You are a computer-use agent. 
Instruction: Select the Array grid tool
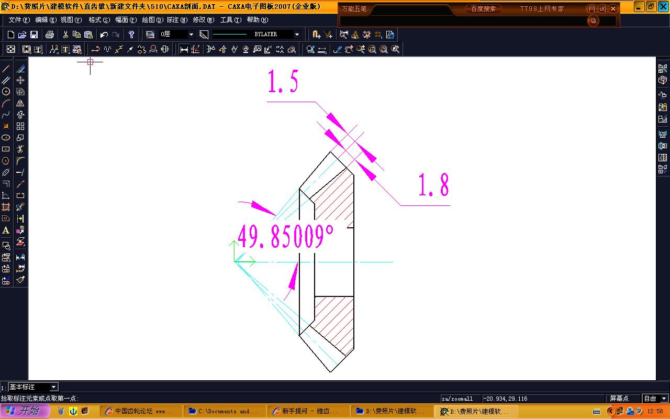tap(20, 126)
